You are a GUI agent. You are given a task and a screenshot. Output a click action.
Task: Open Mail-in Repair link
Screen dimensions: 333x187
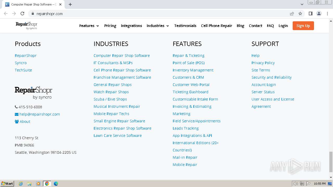(x=185, y=157)
